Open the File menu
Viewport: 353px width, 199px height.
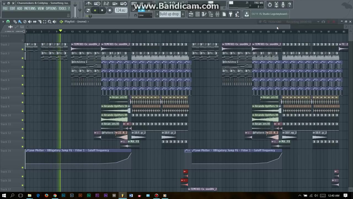coord(5,9)
